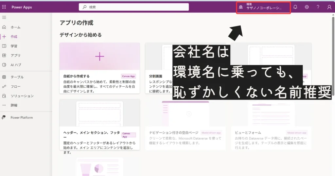The width and height of the screenshot is (335, 176).
Task: Open AI ハブ in the sidebar
Action: [x=16, y=65]
